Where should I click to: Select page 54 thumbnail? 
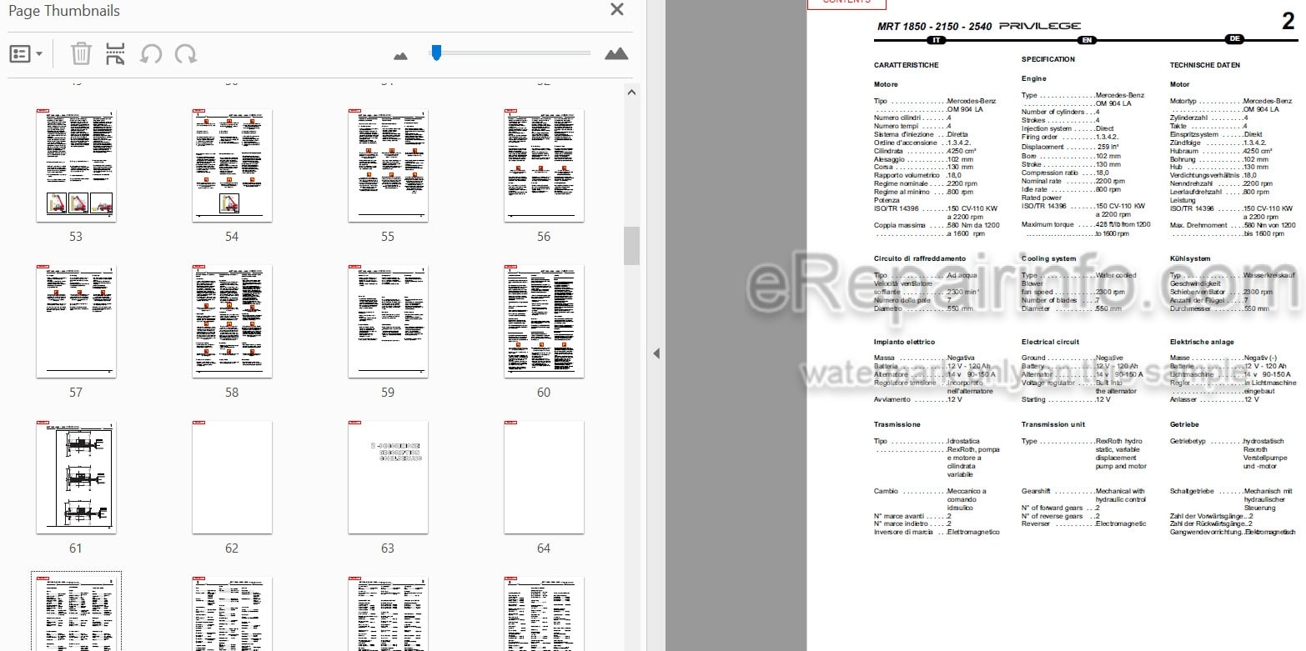(232, 165)
